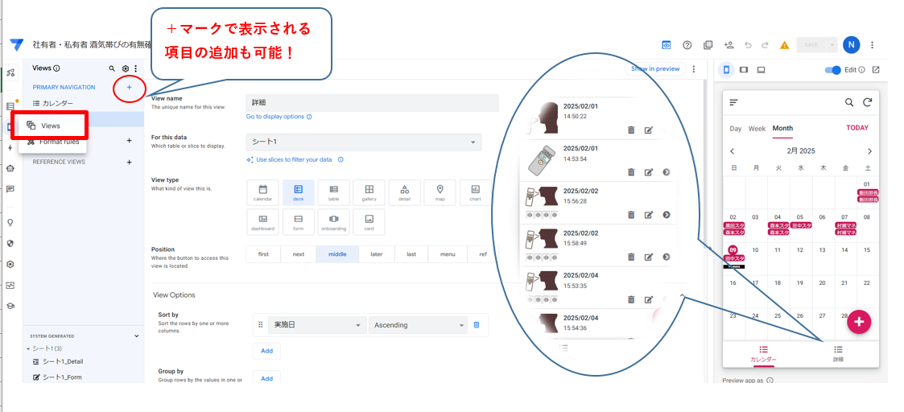The image size is (904, 412).
Task: Go to next month in calendar preview
Action: tap(869, 151)
